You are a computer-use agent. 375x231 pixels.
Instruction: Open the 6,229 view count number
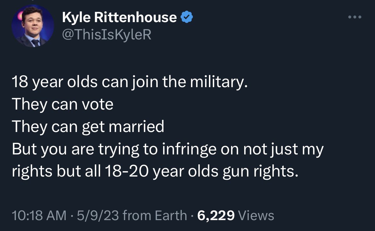pos(216,215)
